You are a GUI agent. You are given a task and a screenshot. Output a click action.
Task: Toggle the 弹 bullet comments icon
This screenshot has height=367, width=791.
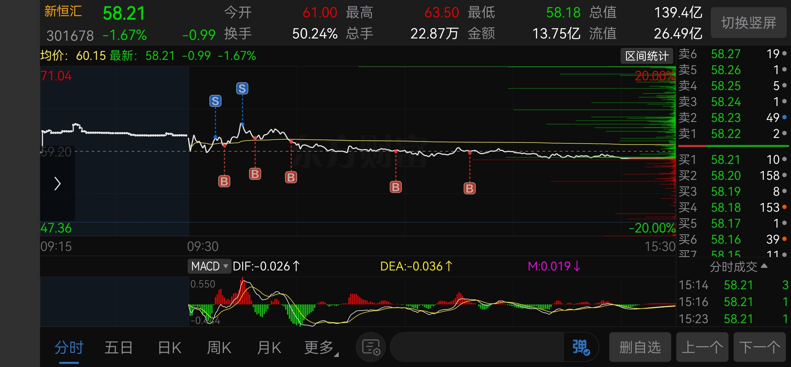tap(581, 347)
